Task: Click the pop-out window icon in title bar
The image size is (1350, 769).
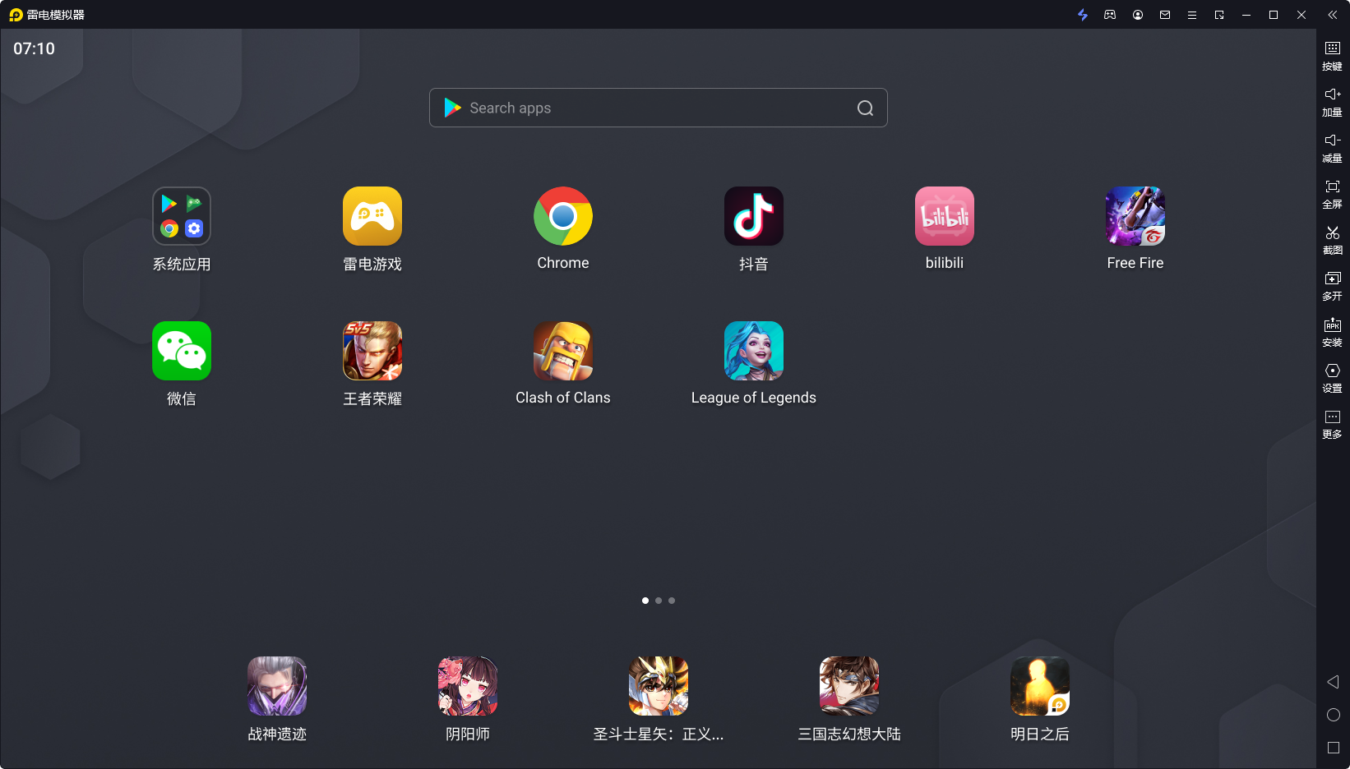Action: pyautogui.click(x=1219, y=15)
